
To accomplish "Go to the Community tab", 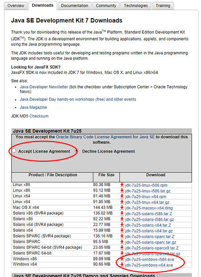I will pos(106,6).
